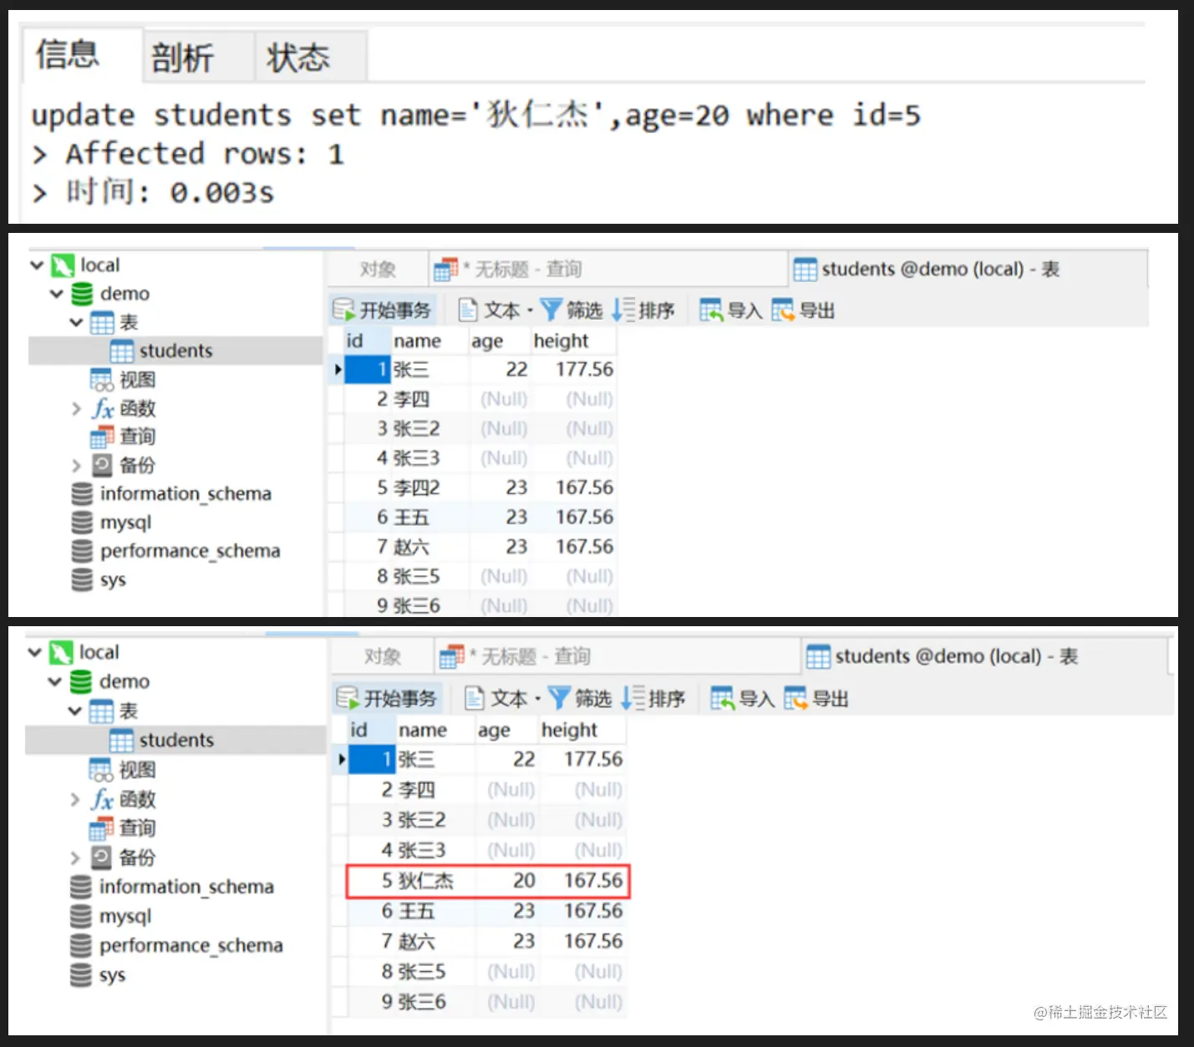Select performance_schema database in lower window
Screen dimensions: 1194x1047
[191, 945]
